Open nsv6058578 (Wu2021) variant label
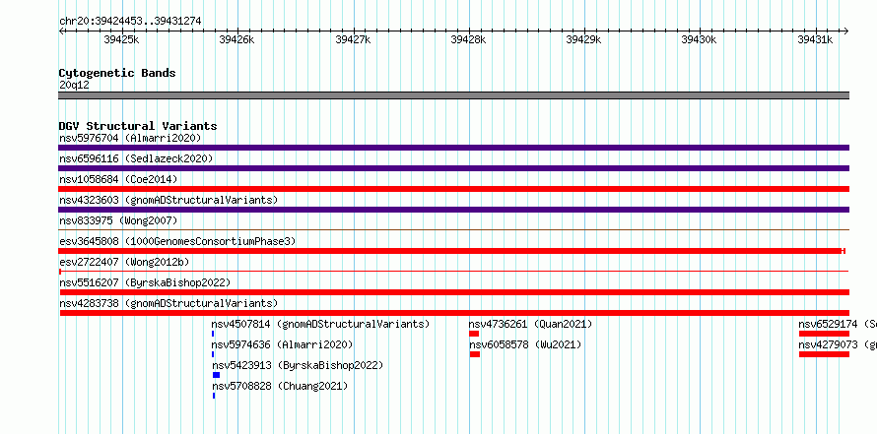Screen dimensions: 877x434 525,344
